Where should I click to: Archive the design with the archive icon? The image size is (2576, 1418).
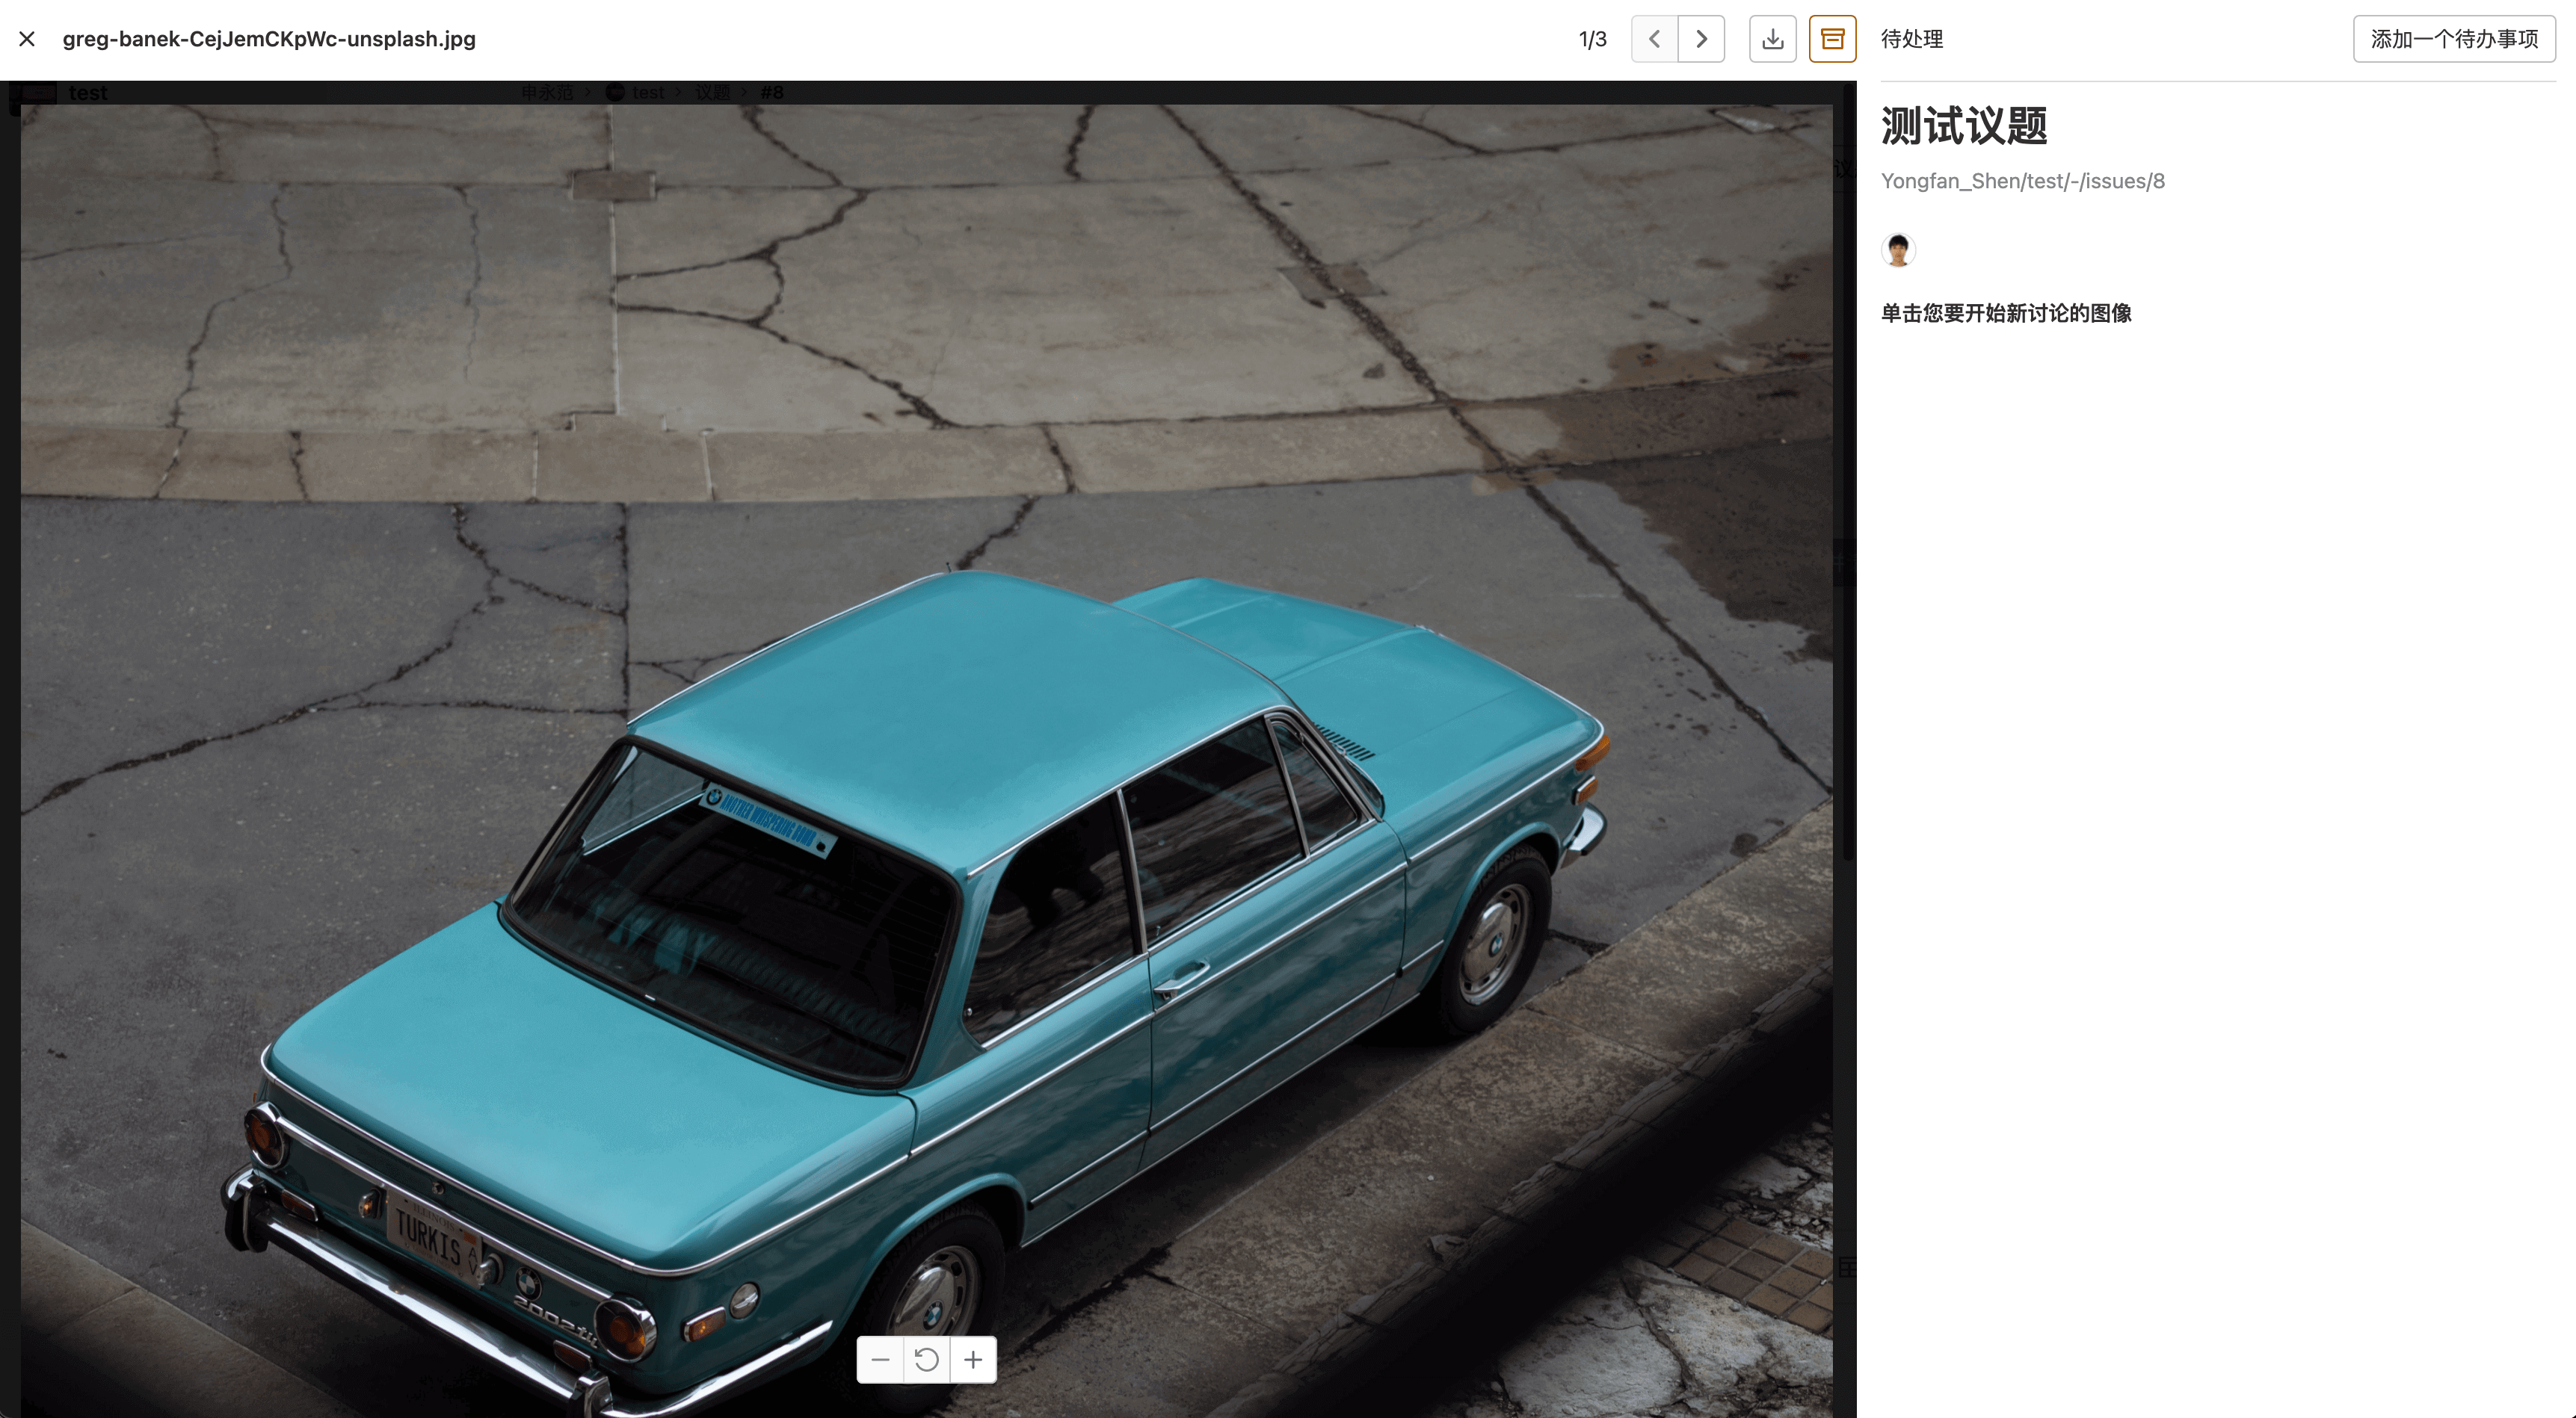pyautogui.click(x=1832, y=39)
